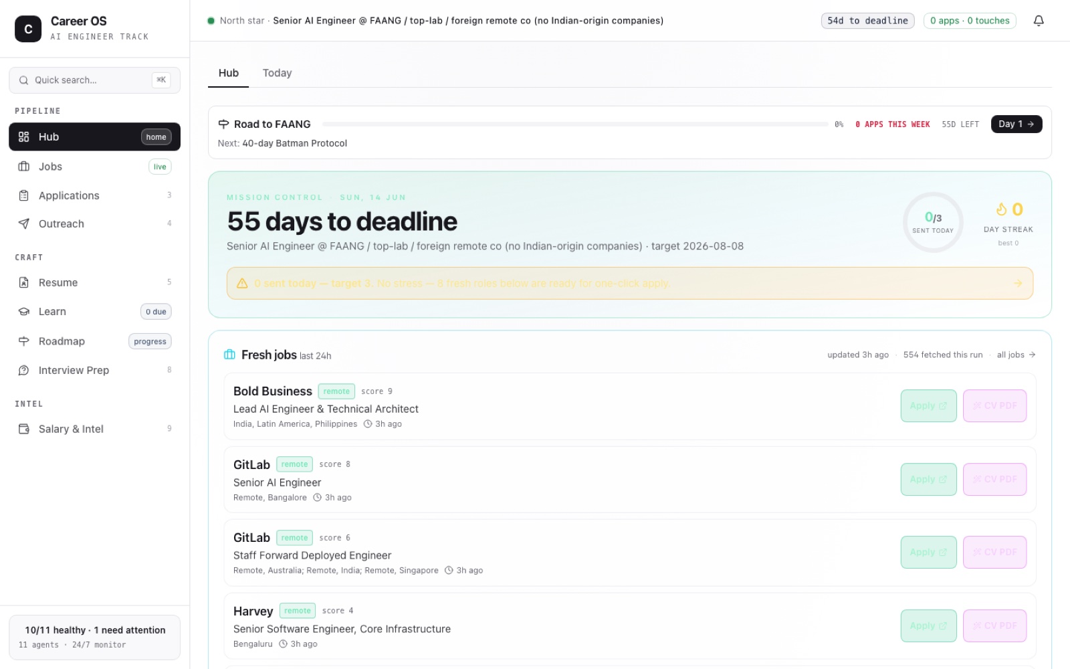This screenshot has width=1070, height=669.
Task: Generate CV PDF for Harvey job
Action: tap(994, 626)
